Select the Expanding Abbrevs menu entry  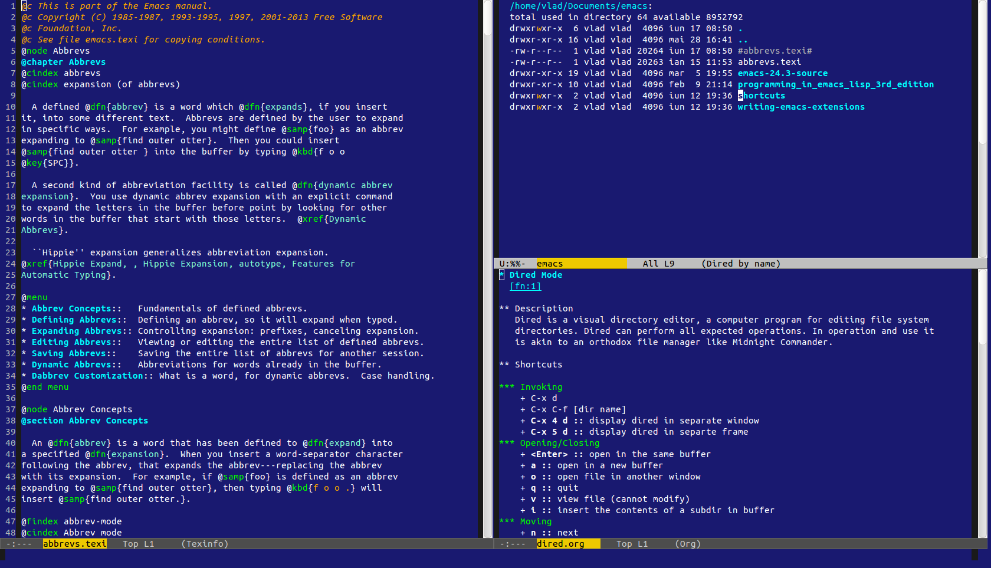tap(77, 331)
